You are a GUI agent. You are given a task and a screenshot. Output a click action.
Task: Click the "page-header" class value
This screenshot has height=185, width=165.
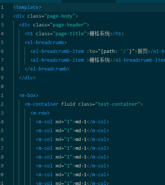click(x=68, y=25)
